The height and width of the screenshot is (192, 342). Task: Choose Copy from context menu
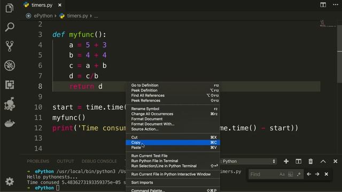click(173, 142)
